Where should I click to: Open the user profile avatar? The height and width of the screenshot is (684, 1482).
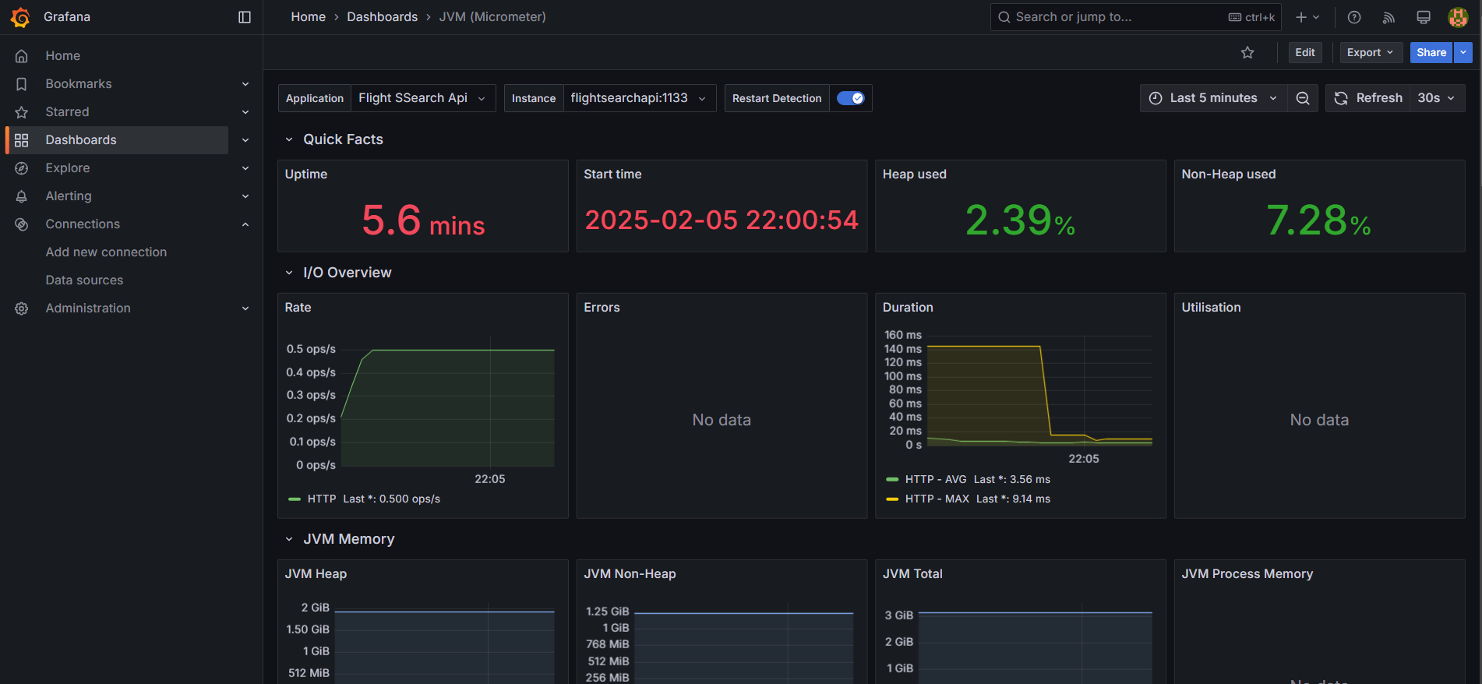point(1458,17)
